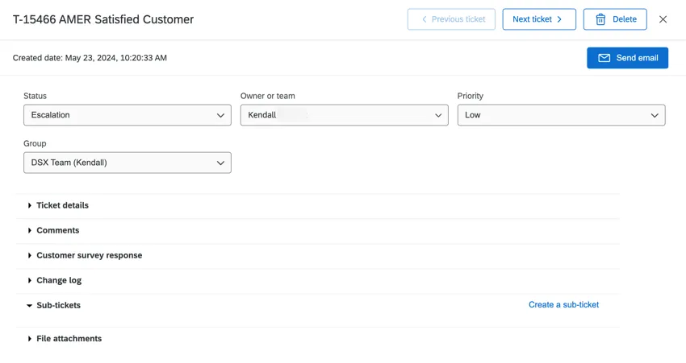The image size is (686, 363).
Task: Click the Priority dropdown chevron arrow
Action: pos(655,115)
